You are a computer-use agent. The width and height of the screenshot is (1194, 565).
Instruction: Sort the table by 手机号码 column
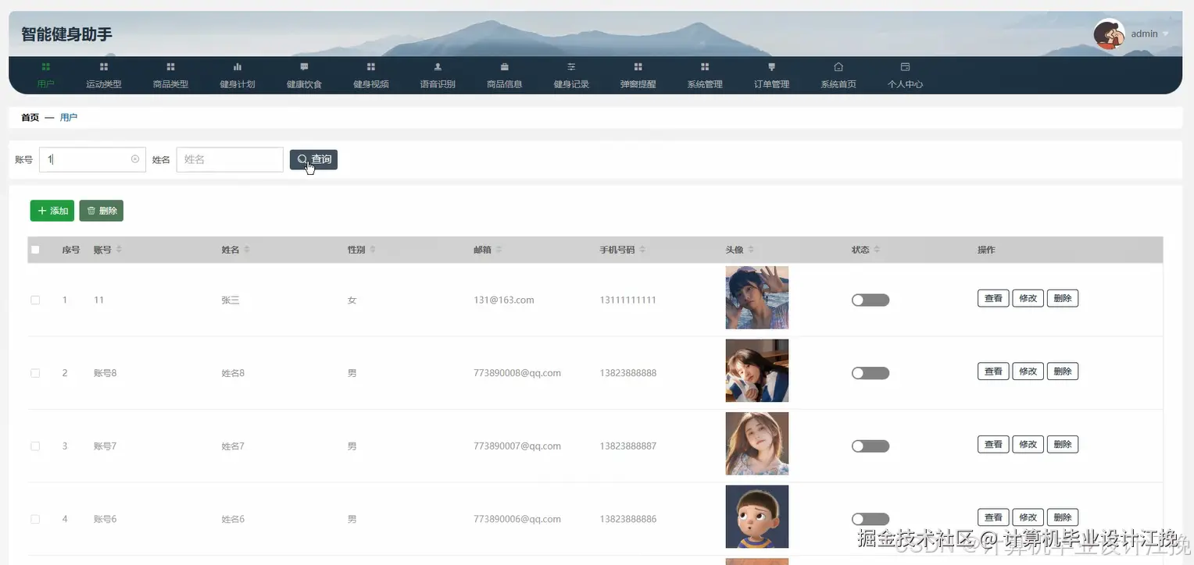click(642, 250)
